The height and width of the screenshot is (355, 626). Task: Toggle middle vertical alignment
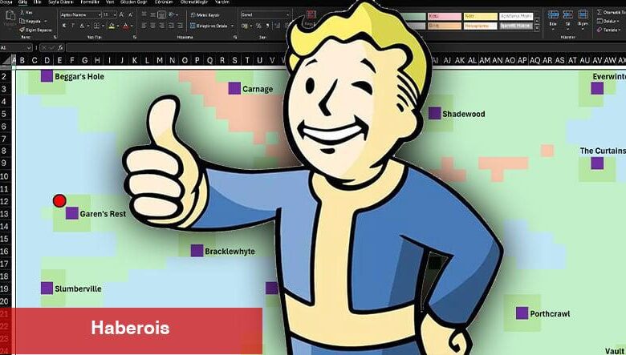[x=153, y=14]
